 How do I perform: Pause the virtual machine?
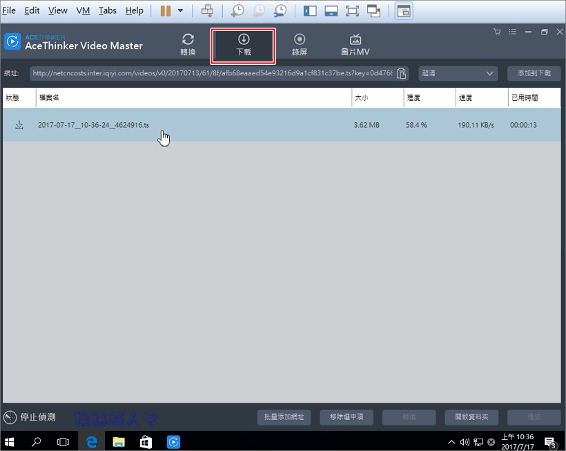(166, 10)
